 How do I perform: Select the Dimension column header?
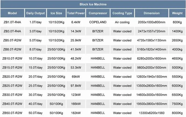(151, 13)
